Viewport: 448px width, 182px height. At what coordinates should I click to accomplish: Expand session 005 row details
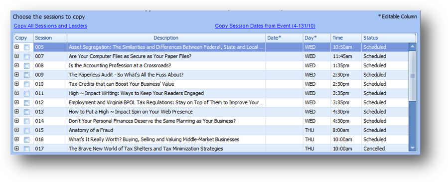coord(16,47)
